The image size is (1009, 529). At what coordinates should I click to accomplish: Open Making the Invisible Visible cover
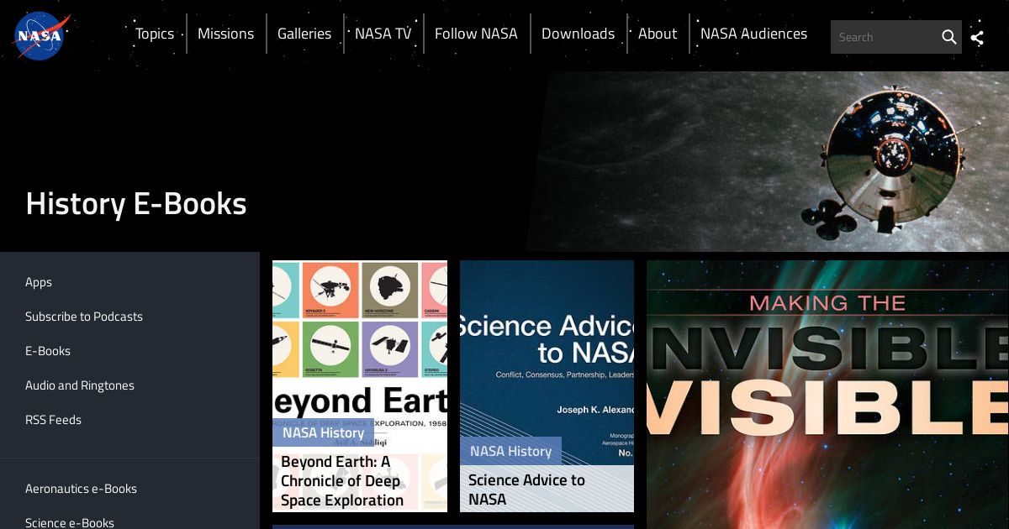click(x=827, y=395)
